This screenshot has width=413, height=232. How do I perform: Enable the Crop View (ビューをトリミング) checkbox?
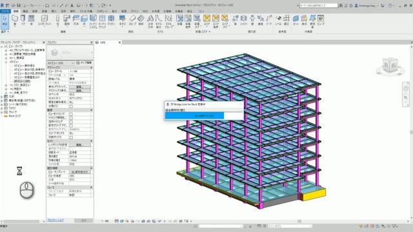click(71, 114)
